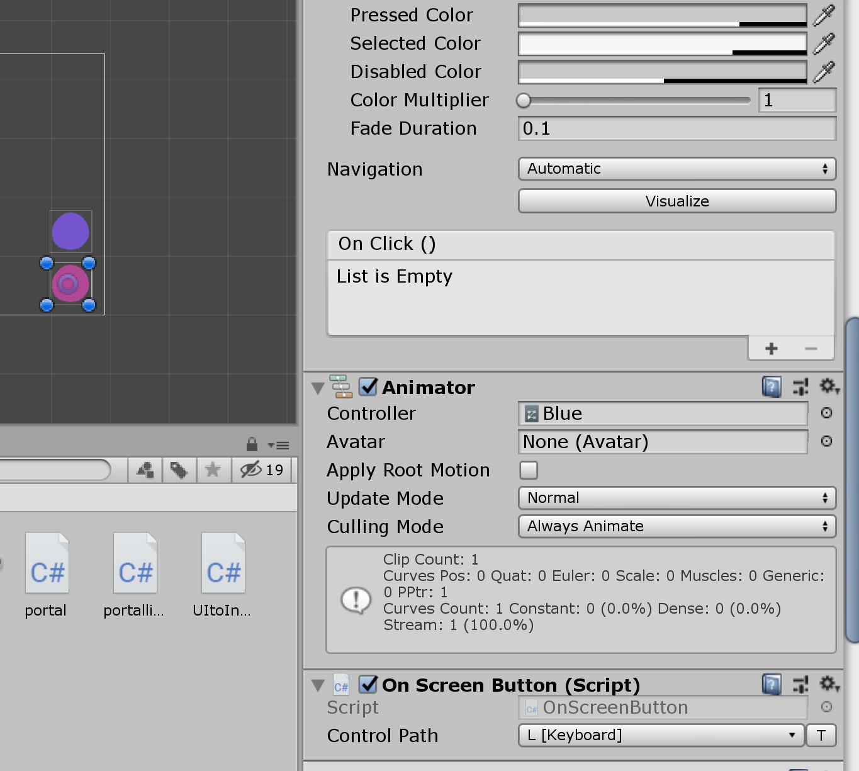This screenshot has height=771, width=859.
Task: Pick Pressed Color with eyedropper
Action: pos(824,15)
